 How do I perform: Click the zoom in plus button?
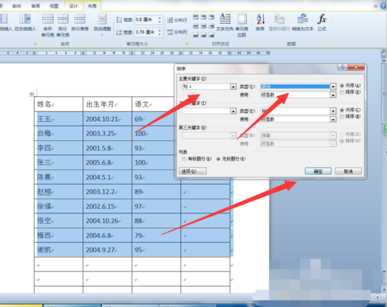pos(377,297)
